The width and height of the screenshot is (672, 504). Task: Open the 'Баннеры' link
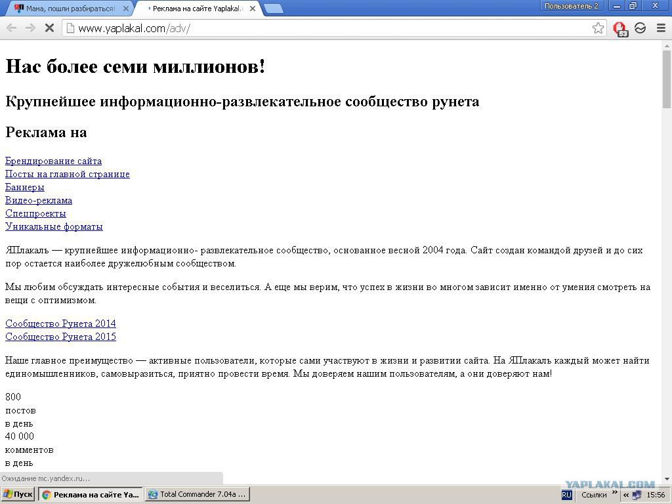[x=25, y=187]
